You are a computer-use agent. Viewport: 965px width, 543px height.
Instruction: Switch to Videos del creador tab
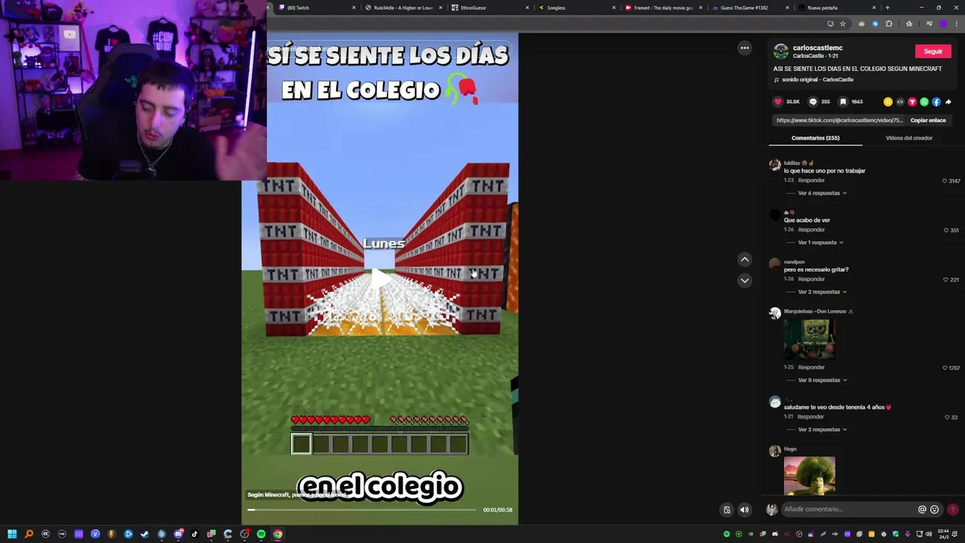click(x=908, y=138)
